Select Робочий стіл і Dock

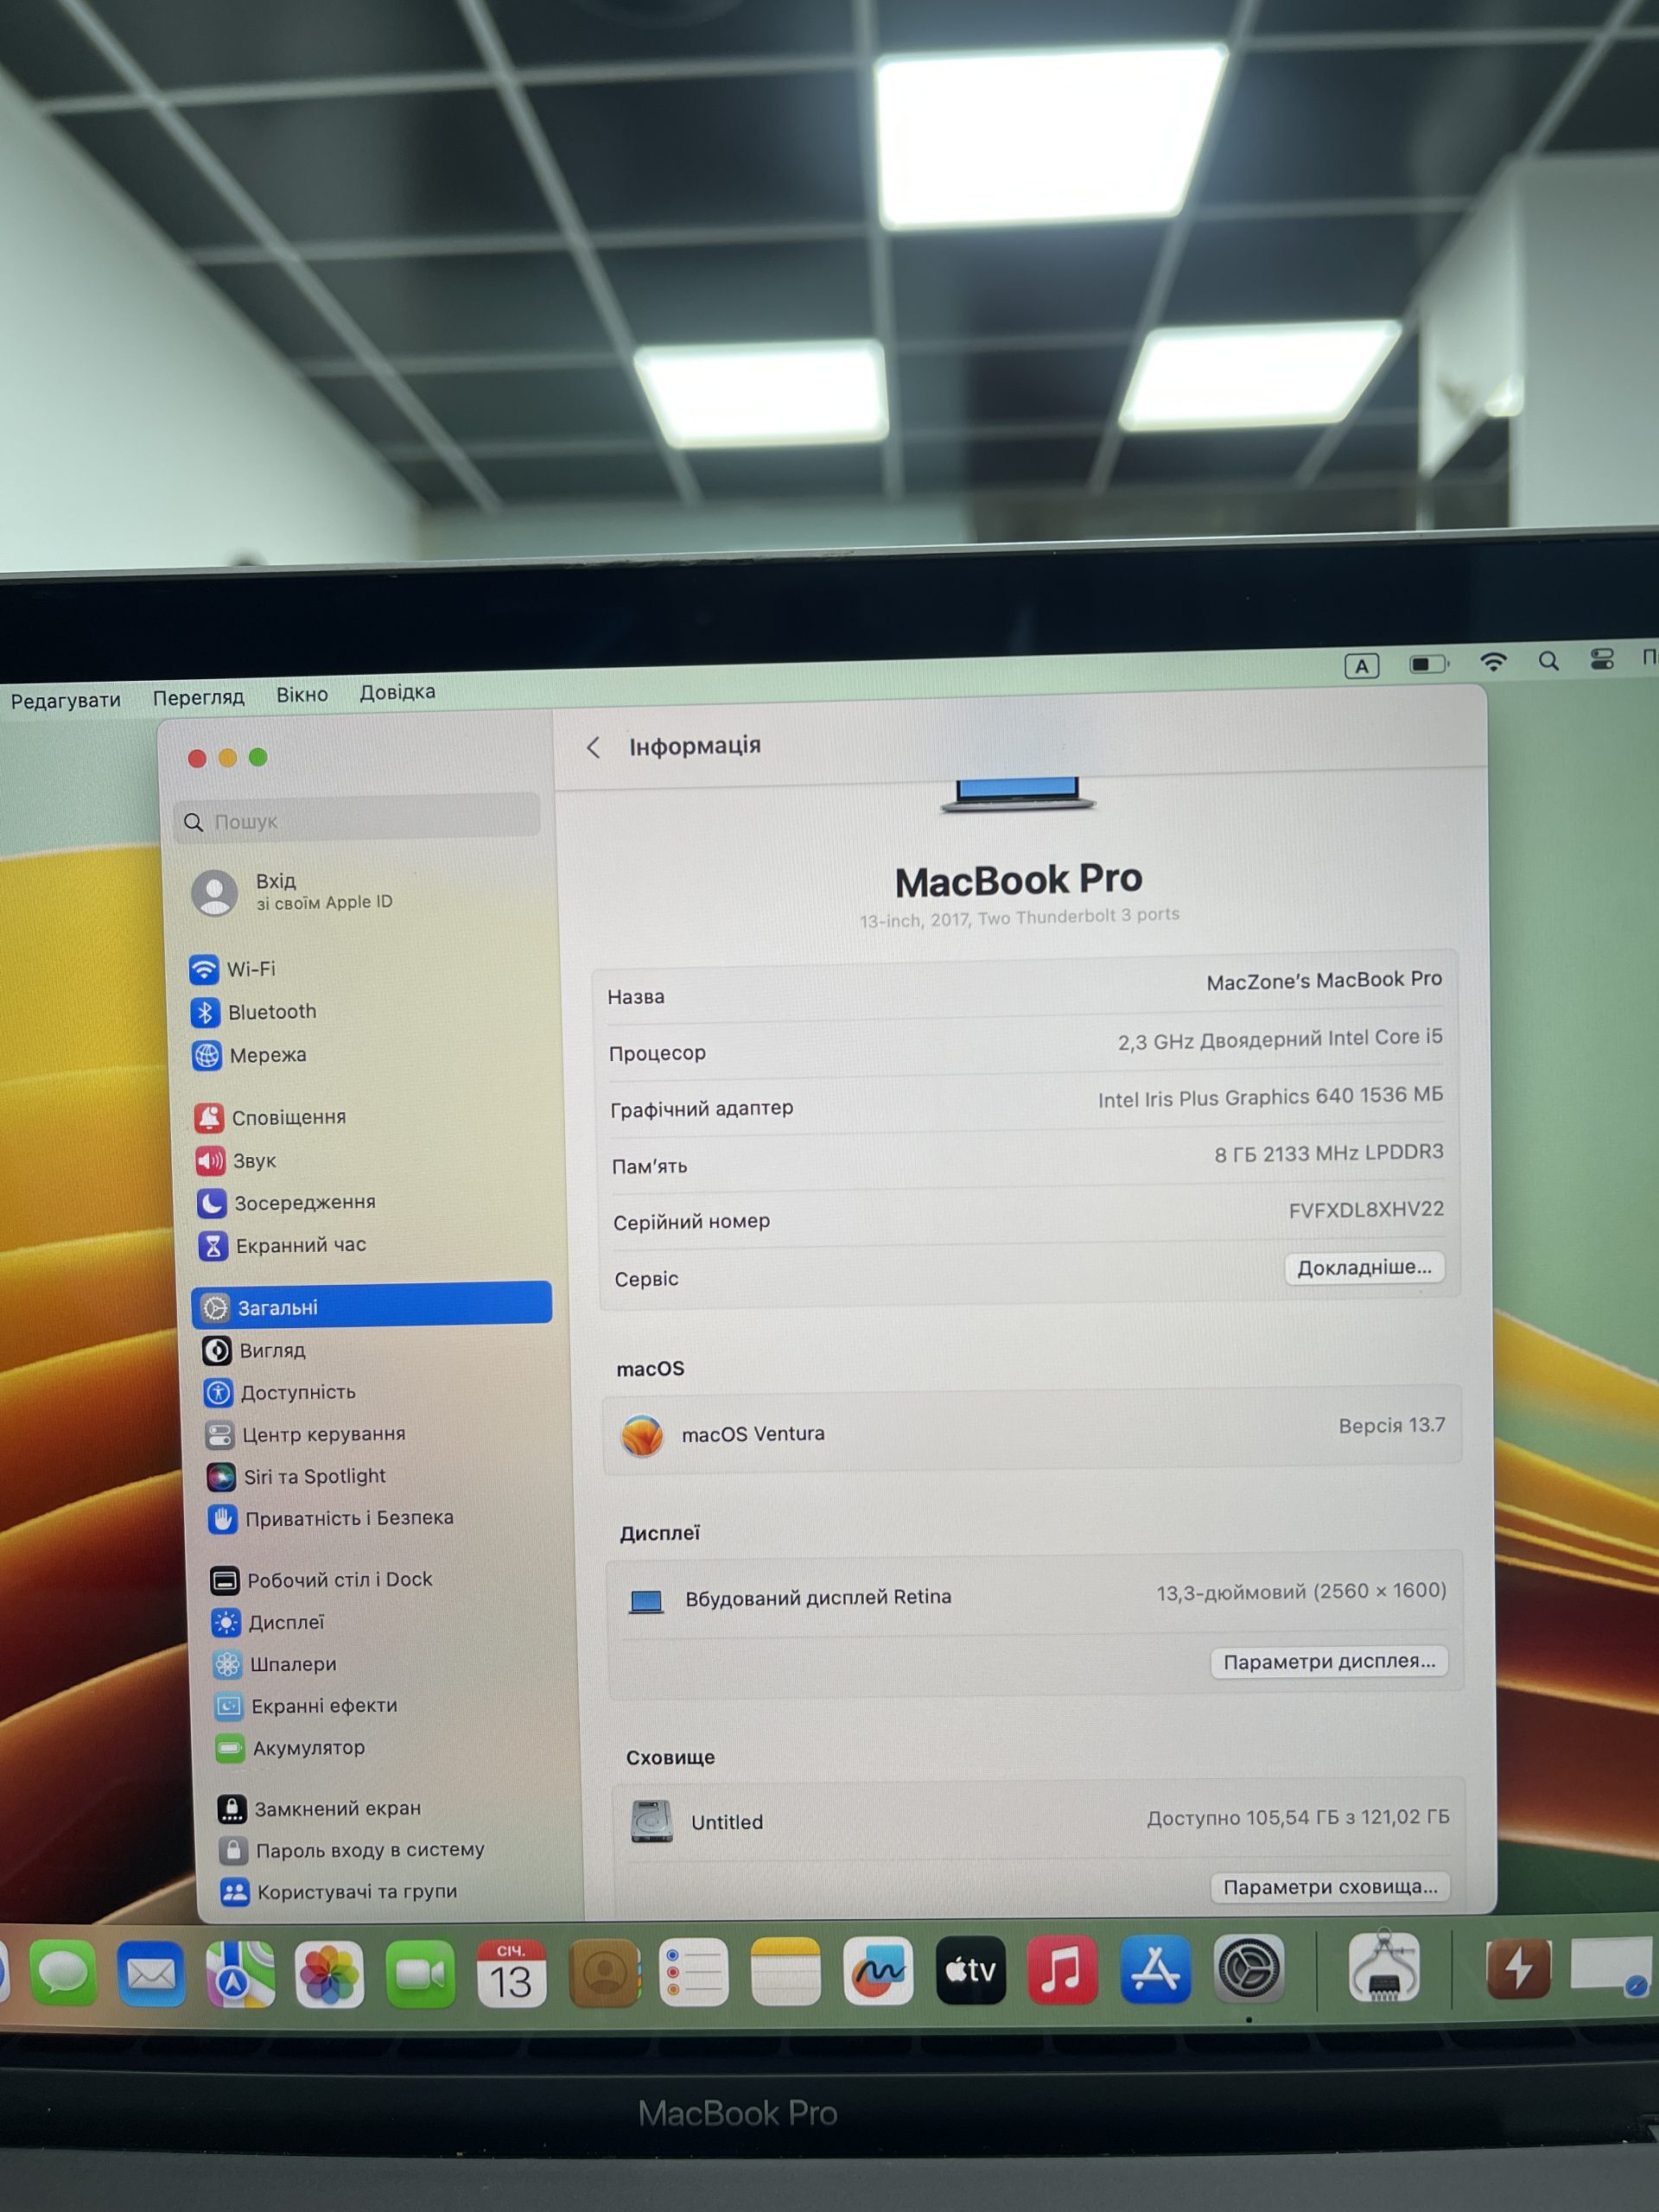coord(321,1579)
